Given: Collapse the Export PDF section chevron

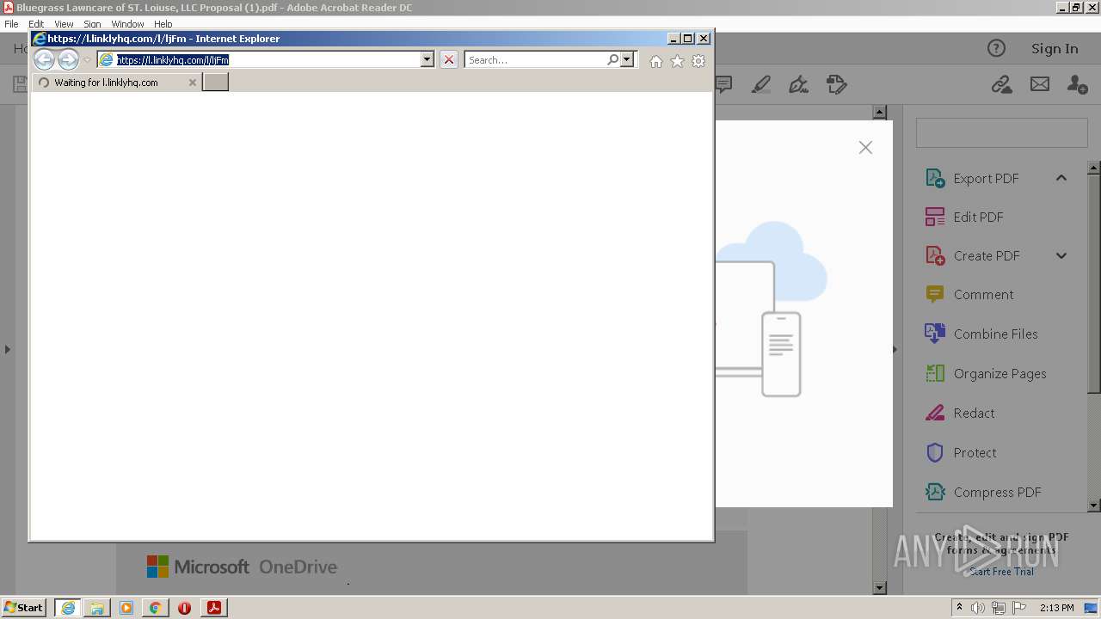Looking at the screenshot, I should (x=1061, y=178).
